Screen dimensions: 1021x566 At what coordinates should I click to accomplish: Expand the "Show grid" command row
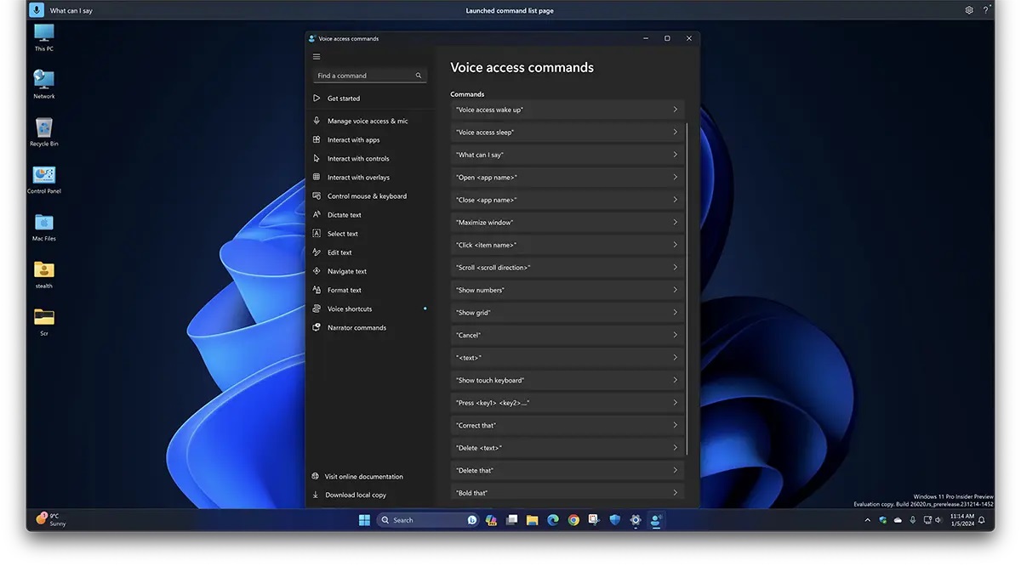(x=567, y=313)
